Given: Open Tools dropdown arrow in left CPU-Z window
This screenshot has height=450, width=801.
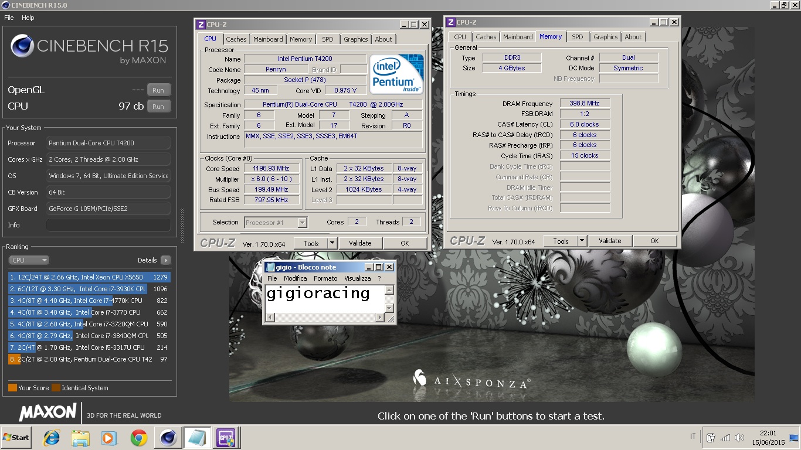Looking at the screenshot, I should point(332,243).
